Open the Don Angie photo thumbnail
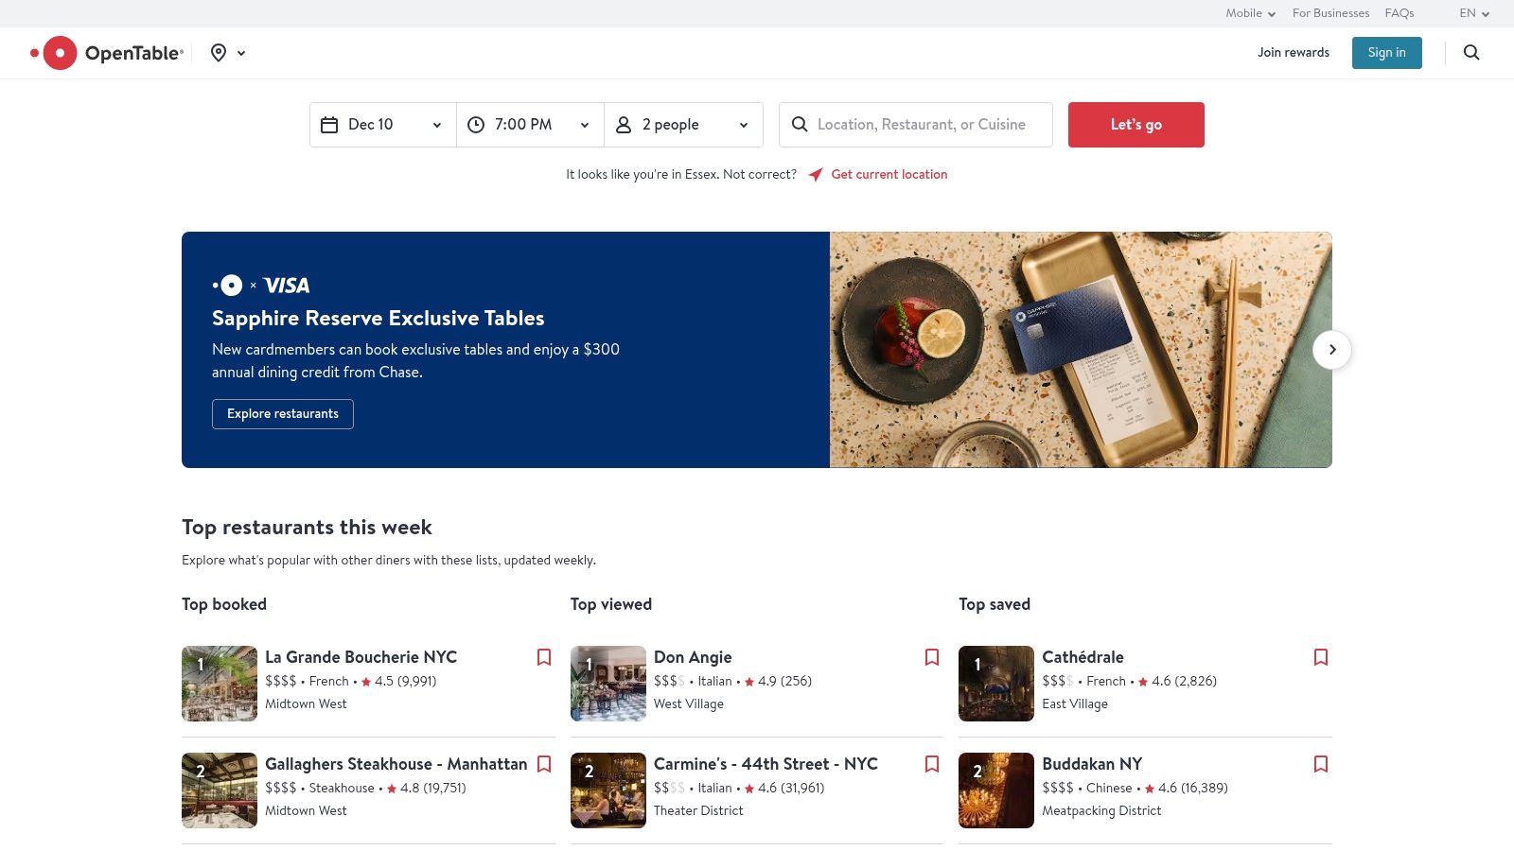This screenshot has height=851, width=1514. (x=608, y=684)
